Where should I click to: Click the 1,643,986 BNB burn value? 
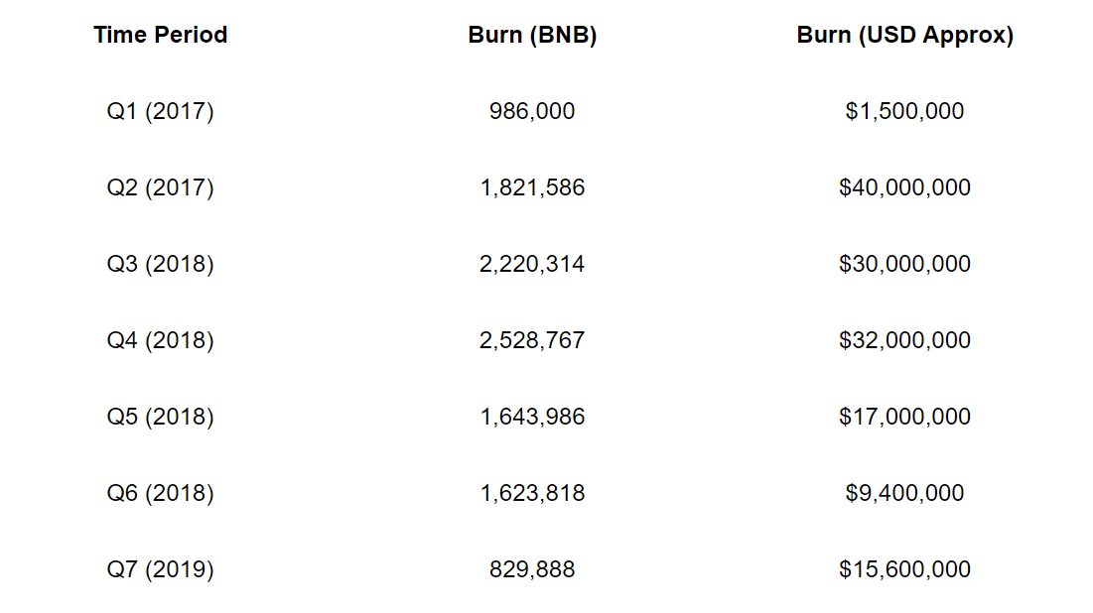(x=532, y=417)
